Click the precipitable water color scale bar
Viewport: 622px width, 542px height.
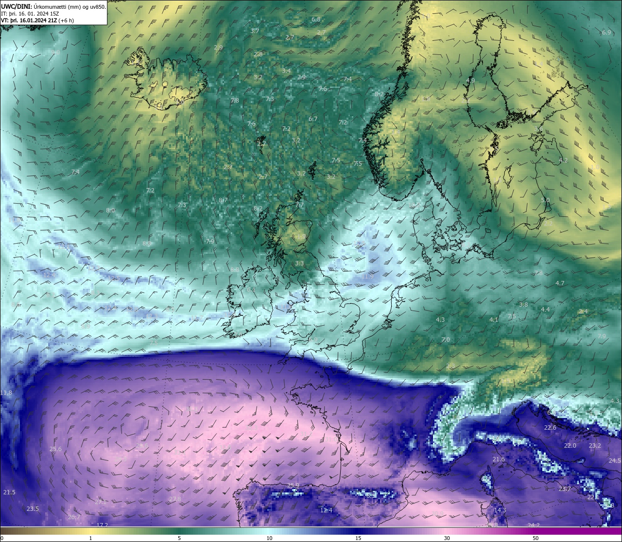pyautogui.click(x=311, y=531)
